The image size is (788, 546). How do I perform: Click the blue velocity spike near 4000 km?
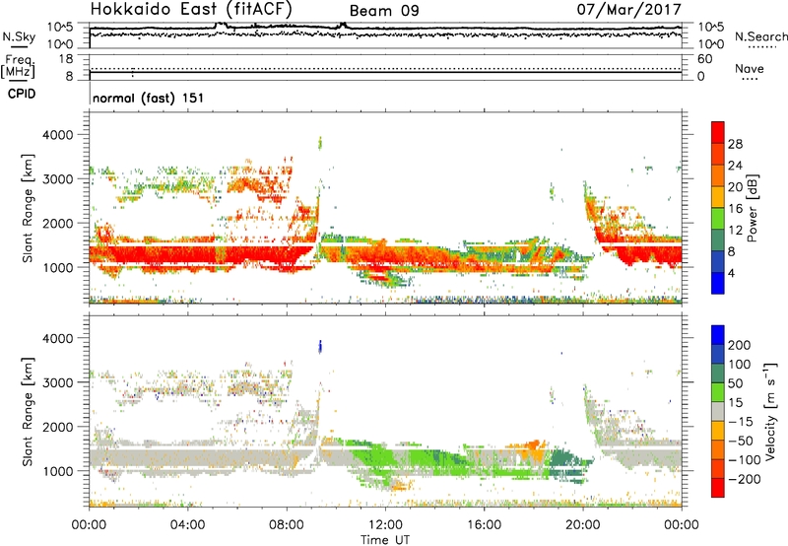[320, 346]
